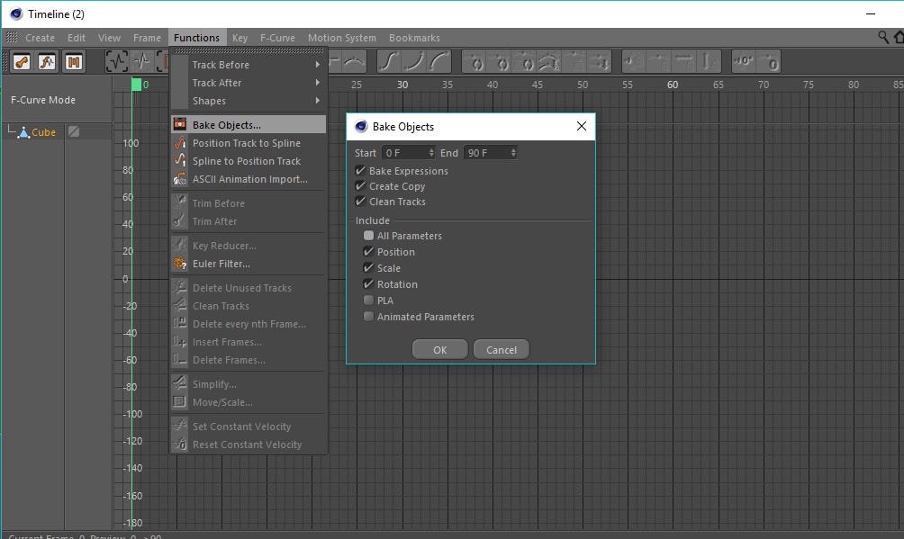Click the unframed waveform icon beside Frame All

[x=141, y=62]
